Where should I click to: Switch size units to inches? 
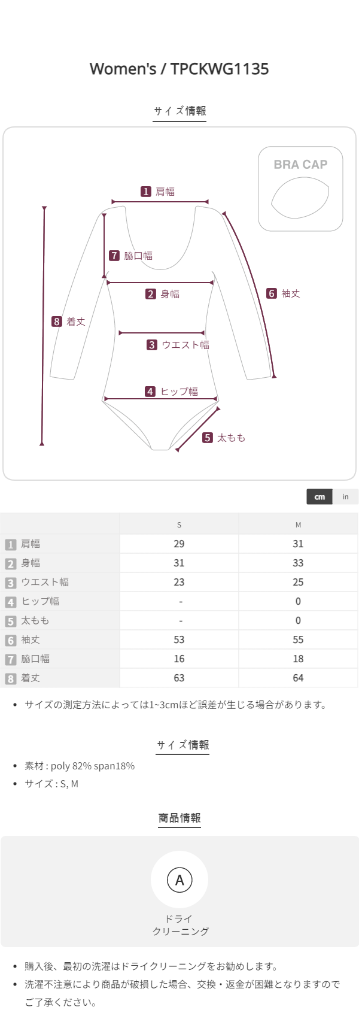(345, 497)
